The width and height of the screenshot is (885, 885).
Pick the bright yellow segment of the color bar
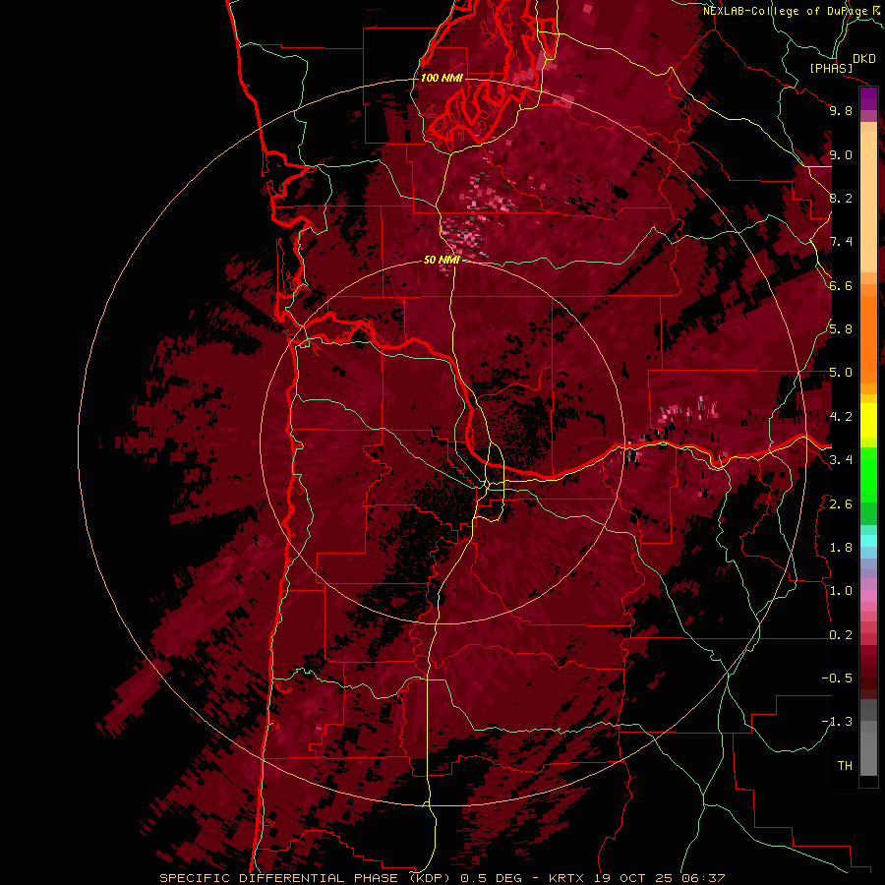point(868,421)
